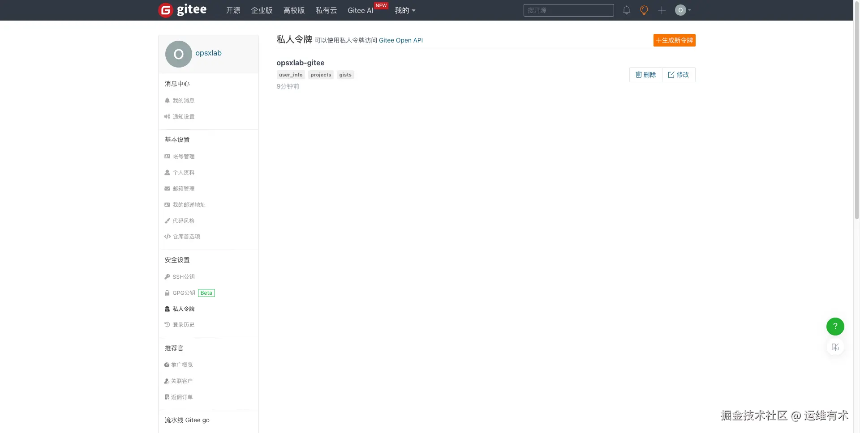
Task: Click the 流水线 Gitee go section heading
Action: pyautogui.click(x=187, y=420)
